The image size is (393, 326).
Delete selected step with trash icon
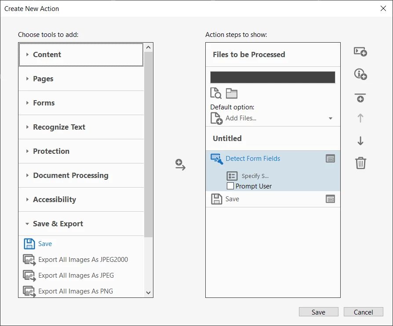[x=360, y=163]
